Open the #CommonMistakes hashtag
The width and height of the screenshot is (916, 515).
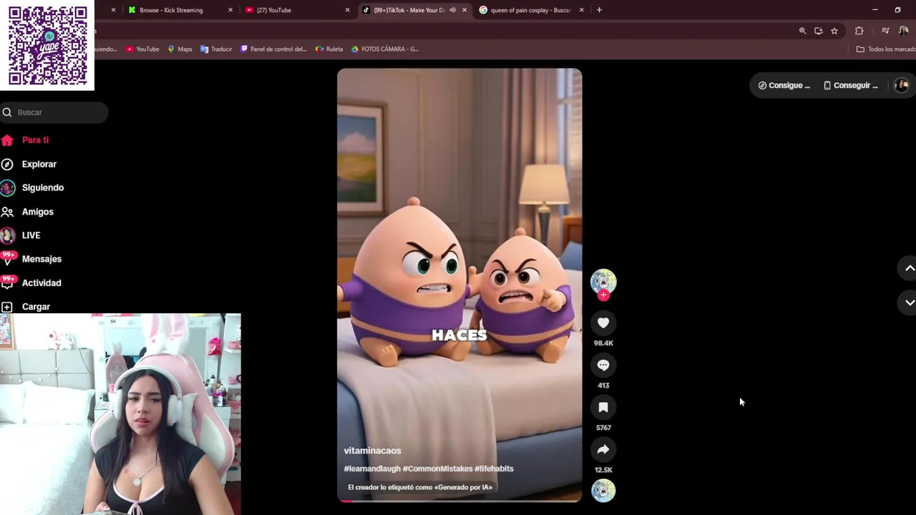point(437,469)
